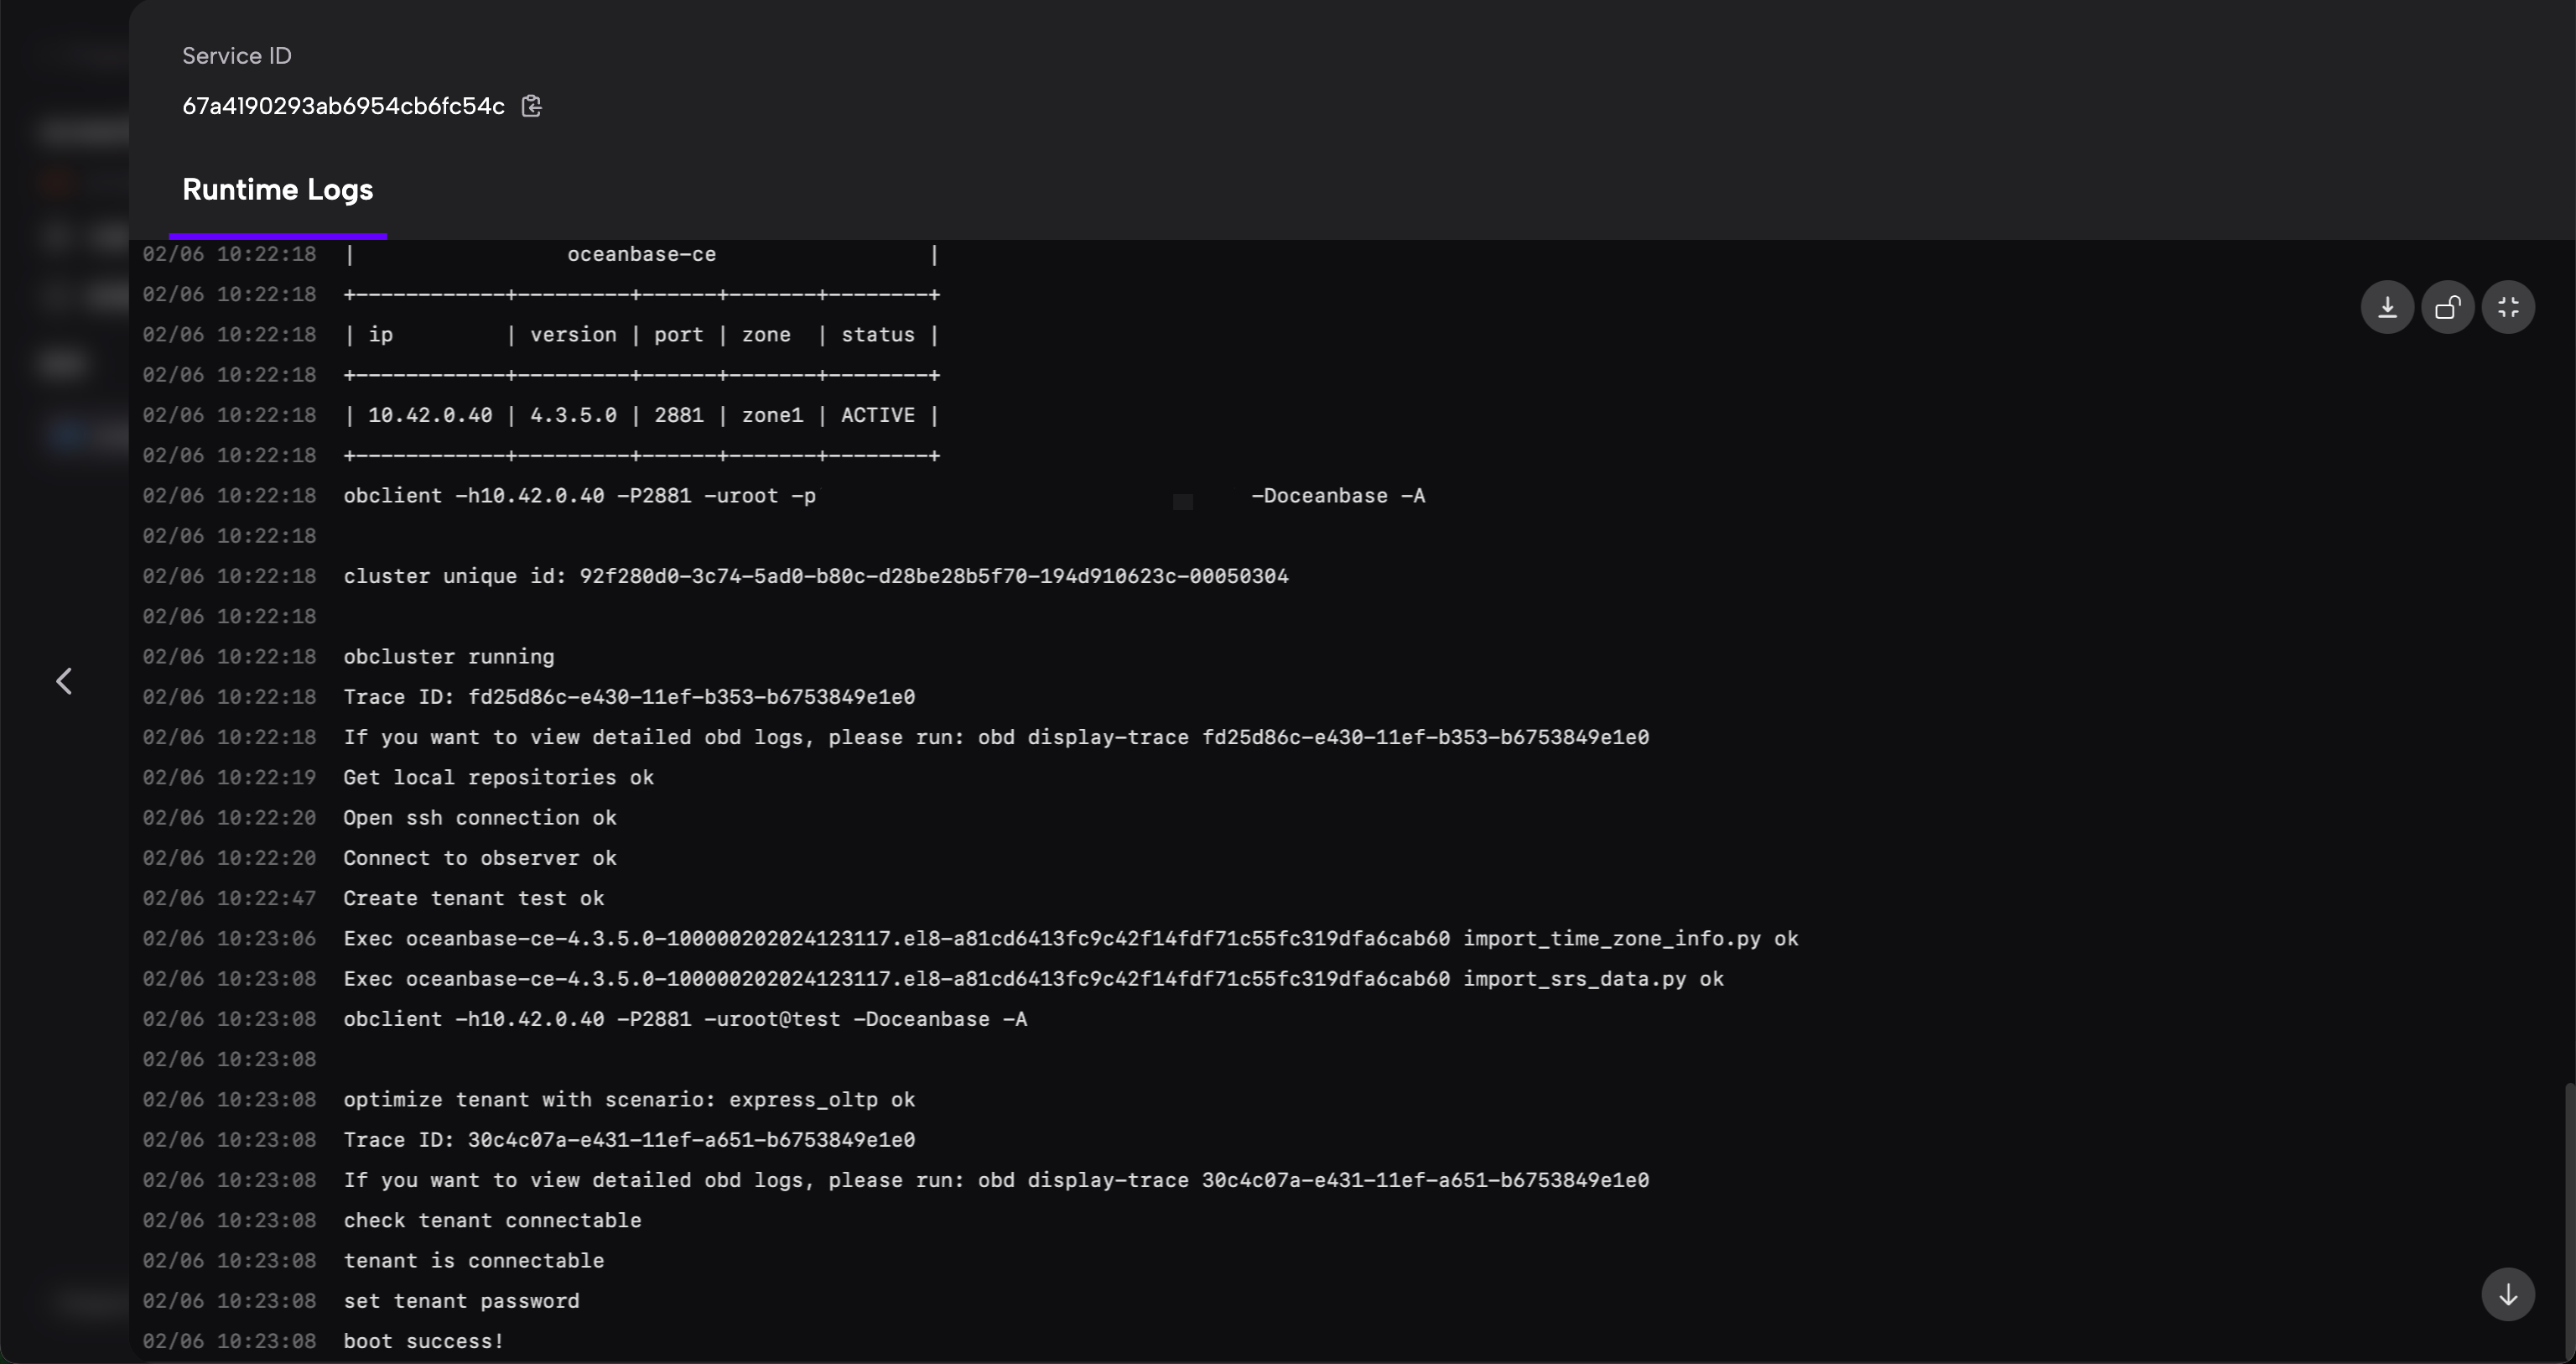
Task: Click the 'Create tenant test ok' line
Action: (x=473, y=898)
